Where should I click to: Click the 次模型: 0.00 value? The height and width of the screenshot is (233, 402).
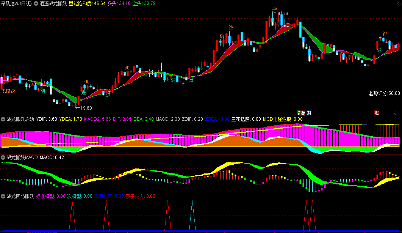pyautogui.click(x=80, y=196)
